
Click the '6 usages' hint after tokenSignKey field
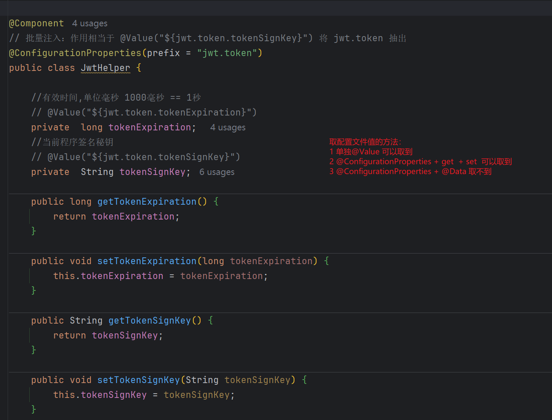[217, 172]
